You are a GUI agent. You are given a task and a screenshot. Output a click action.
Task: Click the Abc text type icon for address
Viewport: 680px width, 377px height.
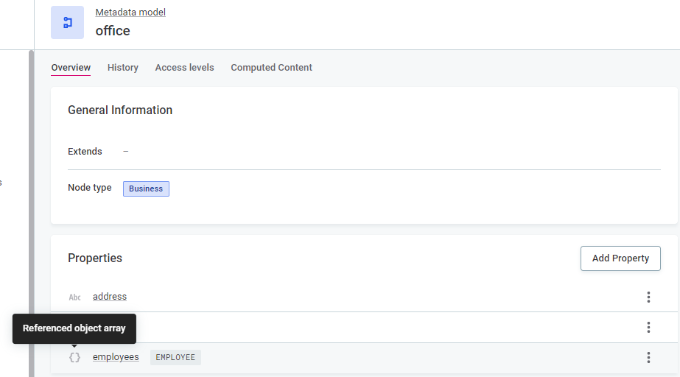tap(74, 297)
